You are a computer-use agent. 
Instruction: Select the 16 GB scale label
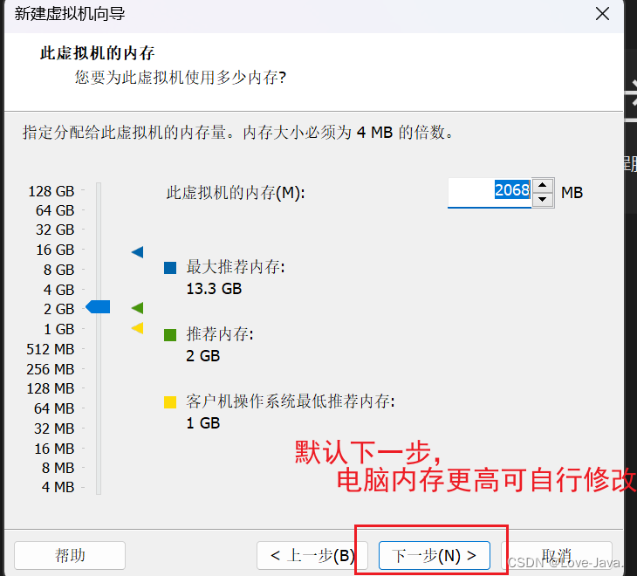55,250
